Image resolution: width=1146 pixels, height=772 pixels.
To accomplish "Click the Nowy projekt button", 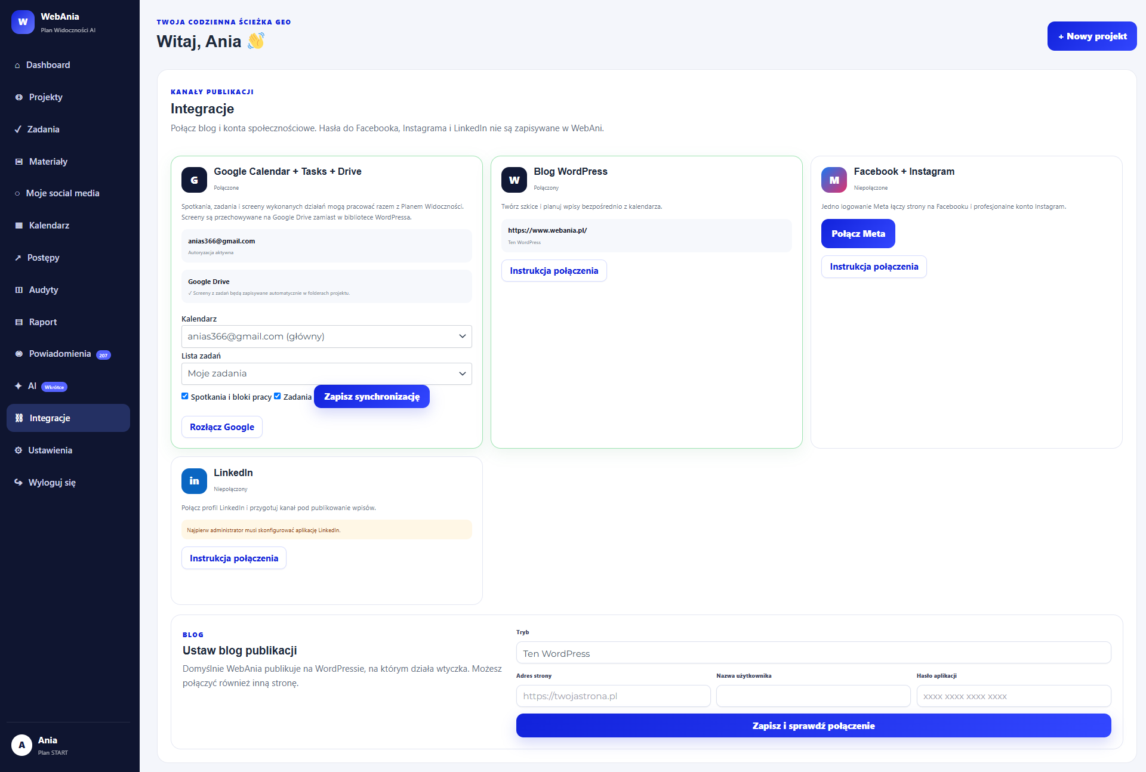I will 1092,36.
